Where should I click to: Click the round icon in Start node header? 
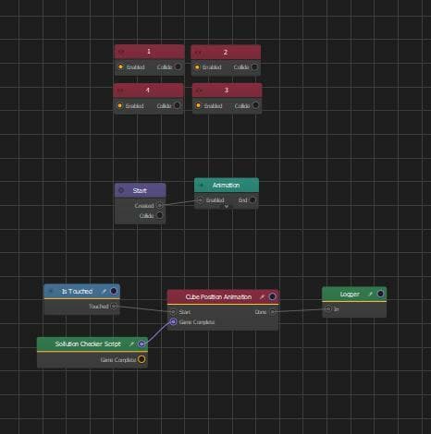pyautogui.click(x=121, y=190)
